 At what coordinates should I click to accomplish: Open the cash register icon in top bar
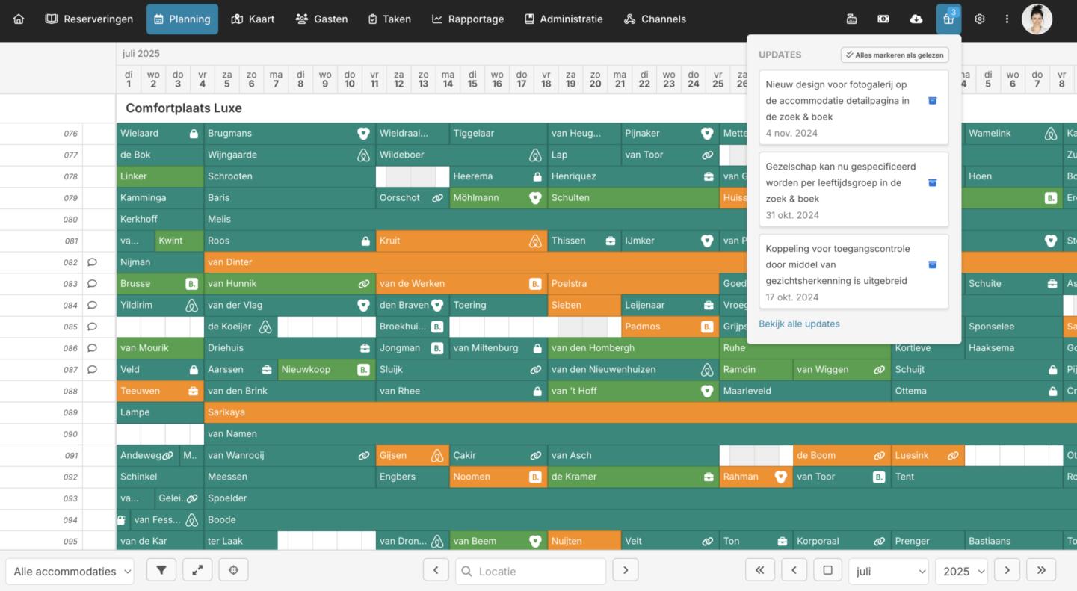click(851, 19)
